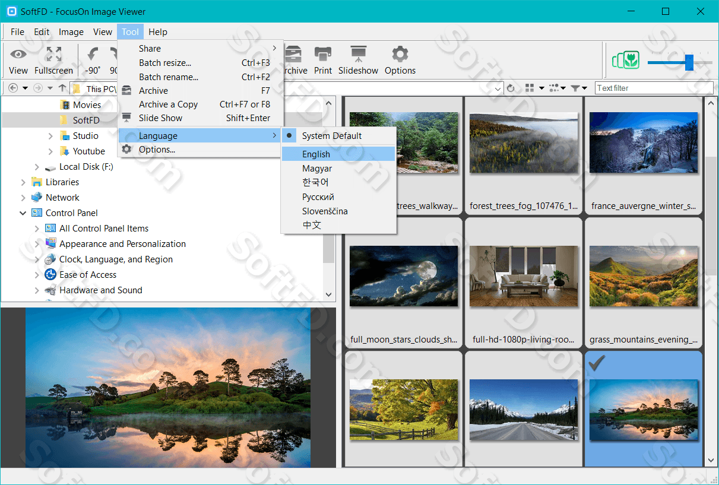Viewport: 719px width, 485px height.
Task: Open the back history dropdown arrow
Action: click(25, 88)
